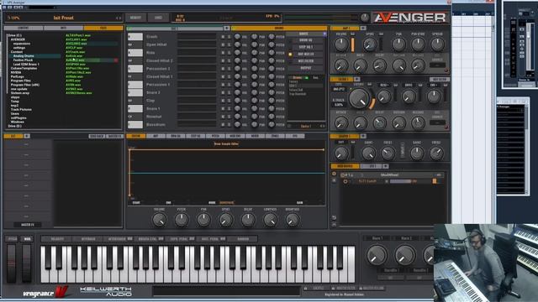
Task: Click the MEMORY button
Action: click(135, 18)
